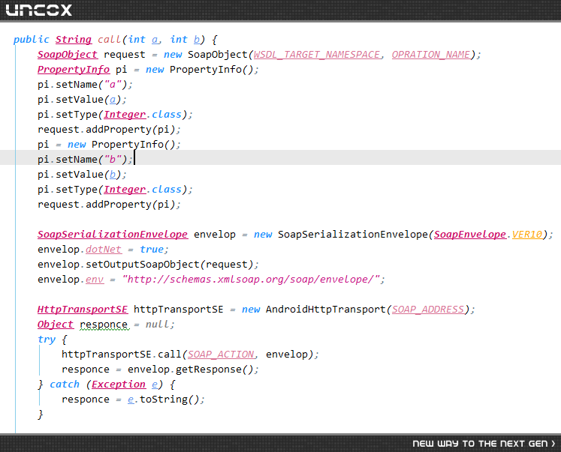561x452 pixels.
Task: Select the WSDL_TARGET_NAMESPACE constant
Action: [317, 54]
